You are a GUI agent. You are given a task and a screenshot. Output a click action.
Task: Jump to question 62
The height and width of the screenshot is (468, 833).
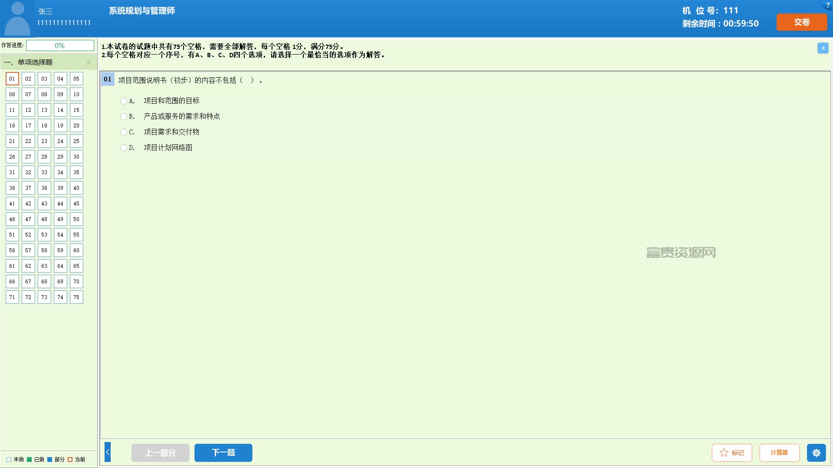click(28, 266)
